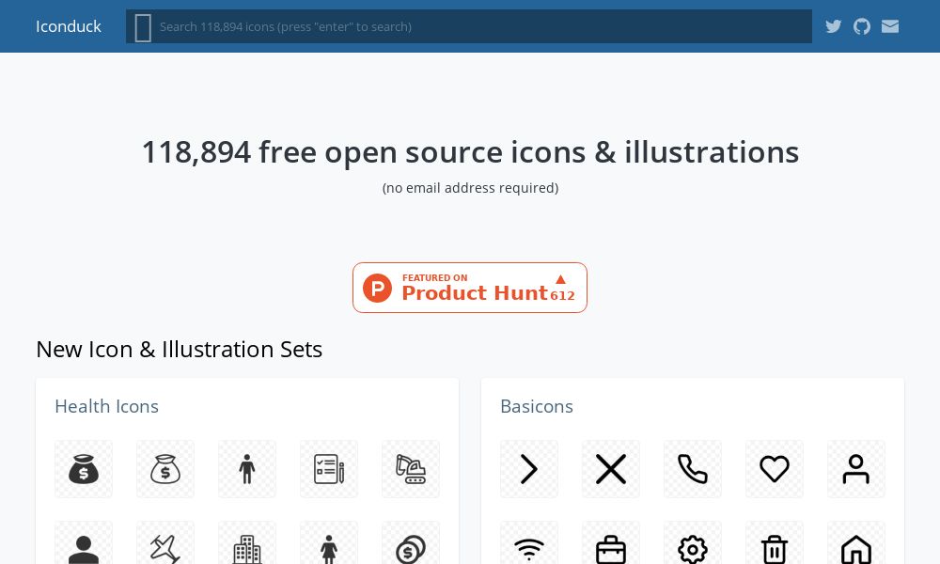The image size is (940, 564).
Task: Pick the phone handset icon in Basicons
Action: click(x=693, y=469)
